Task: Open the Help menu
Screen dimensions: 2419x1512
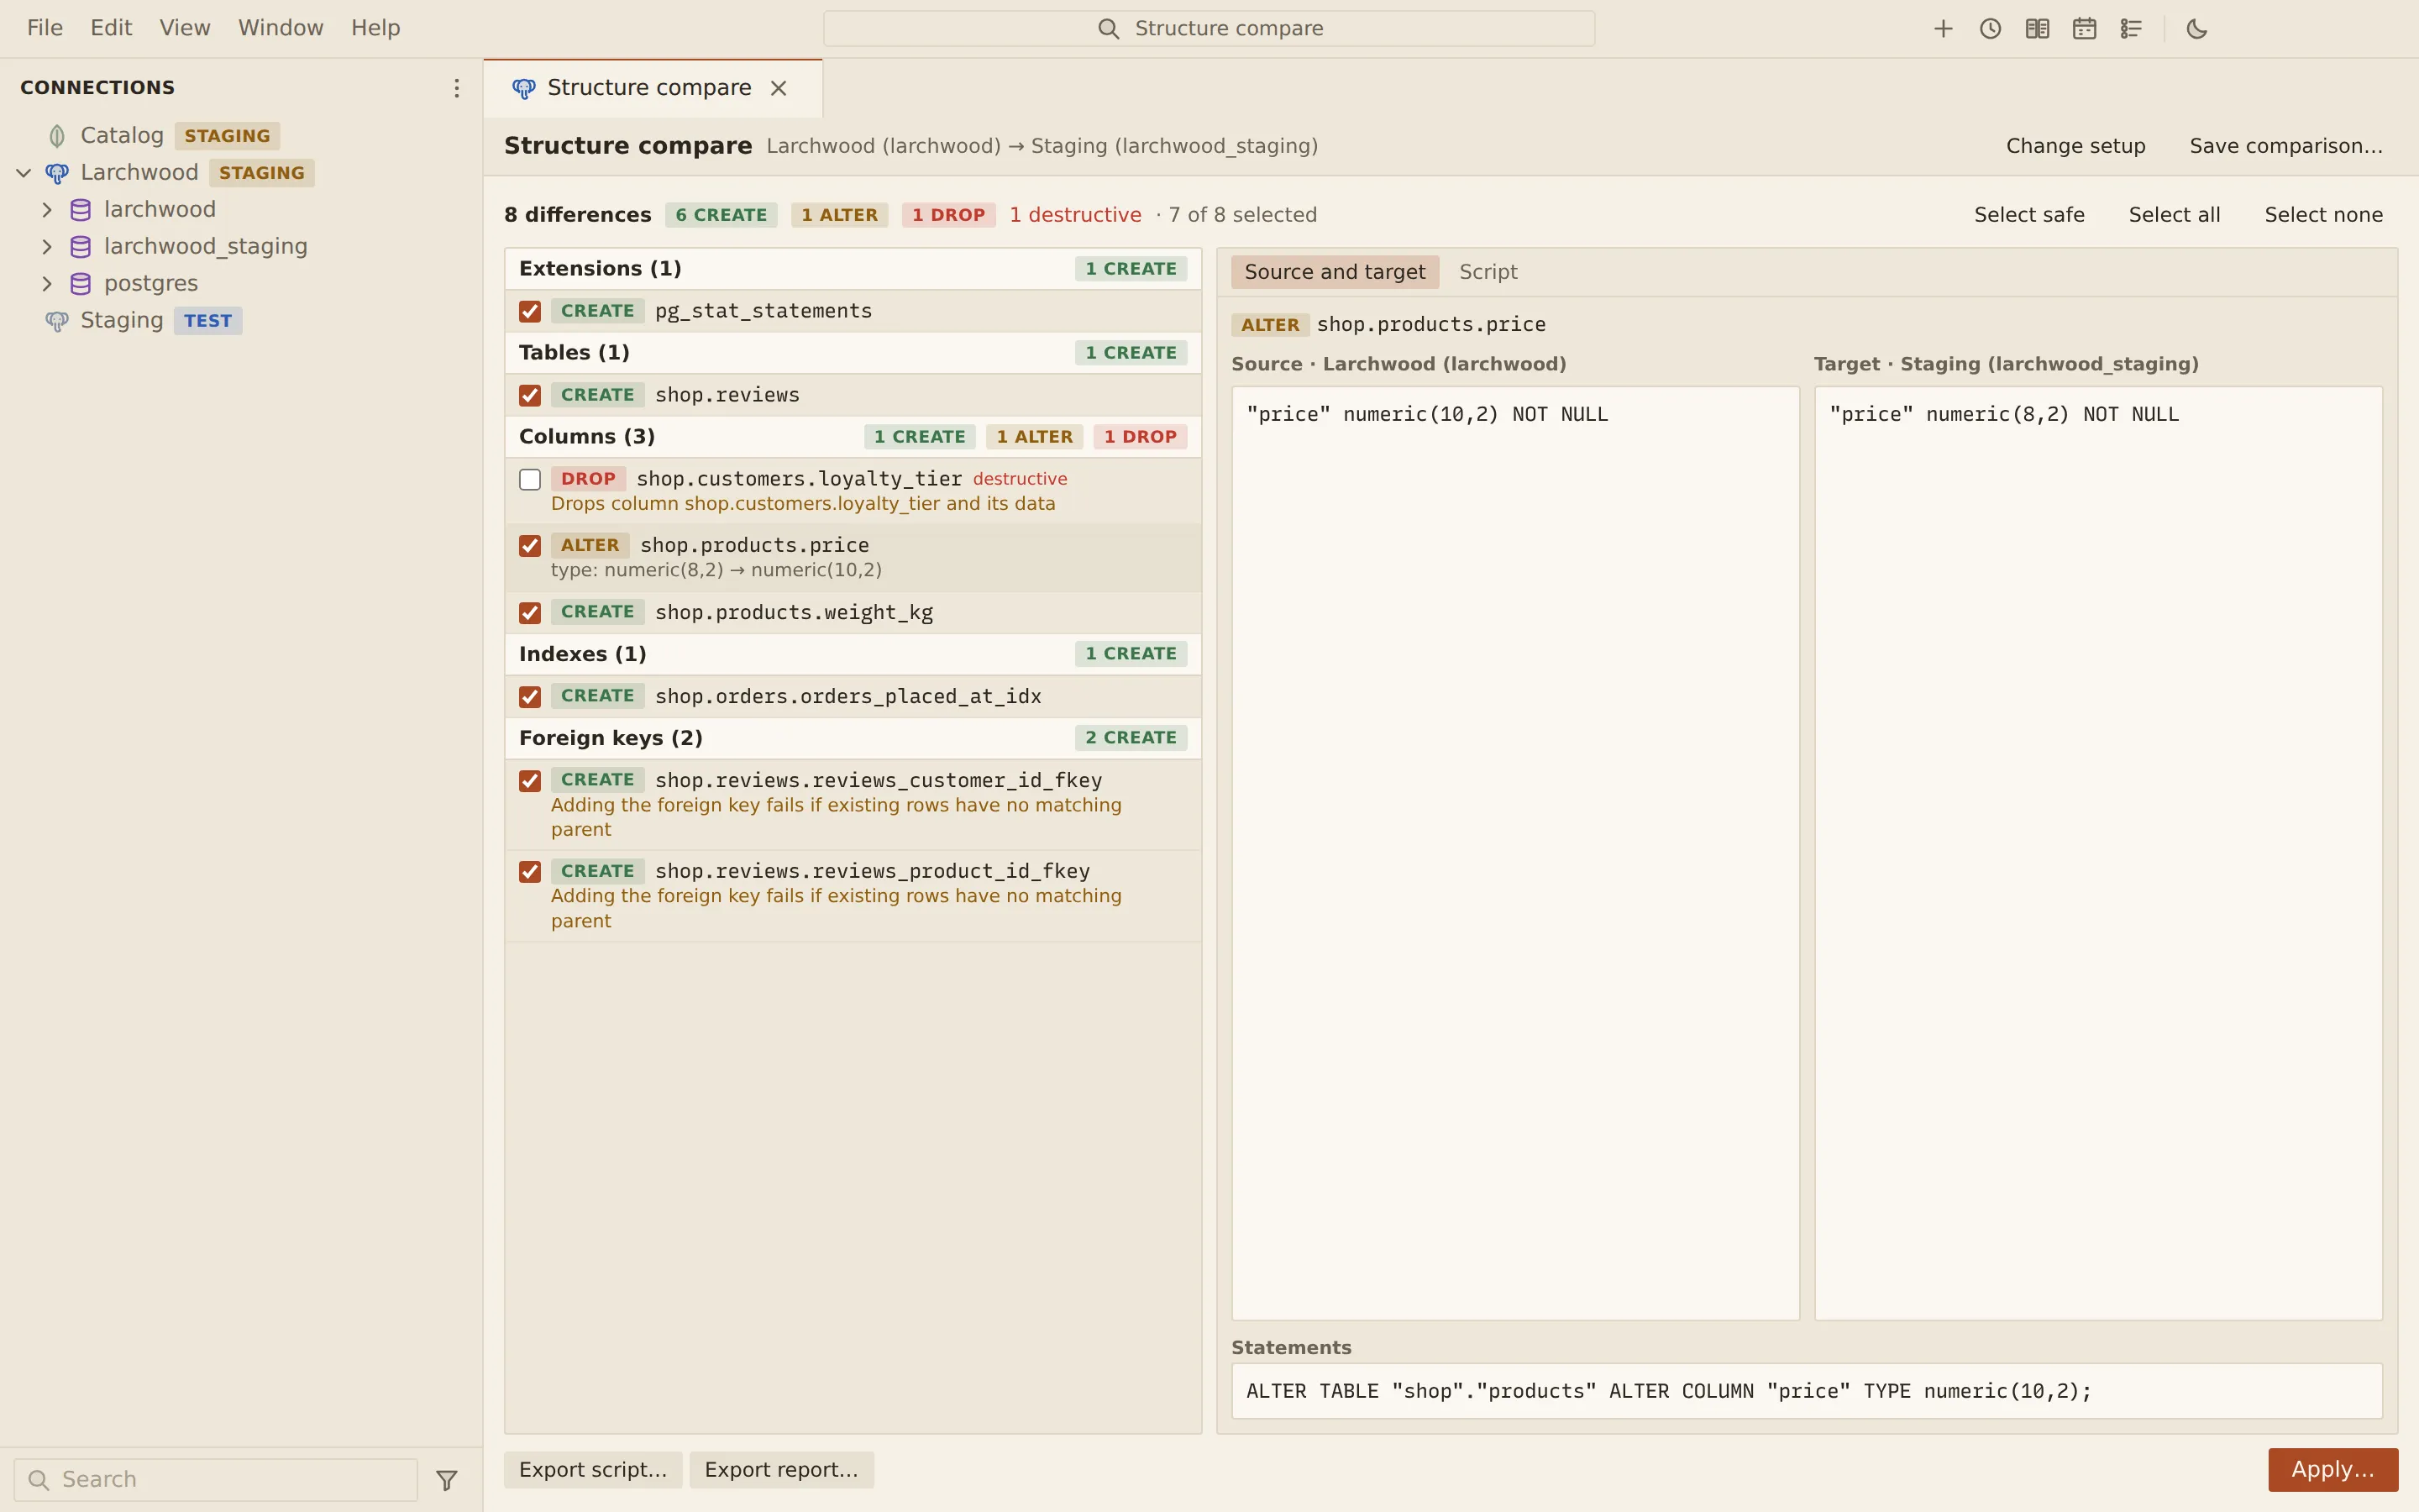Action: click(375, 28)
